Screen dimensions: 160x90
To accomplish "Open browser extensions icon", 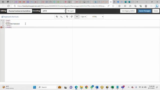I will point(119,6).
